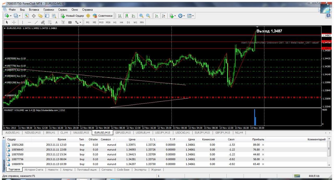Select the trendline drawing tool

click(x=36, y=22)
